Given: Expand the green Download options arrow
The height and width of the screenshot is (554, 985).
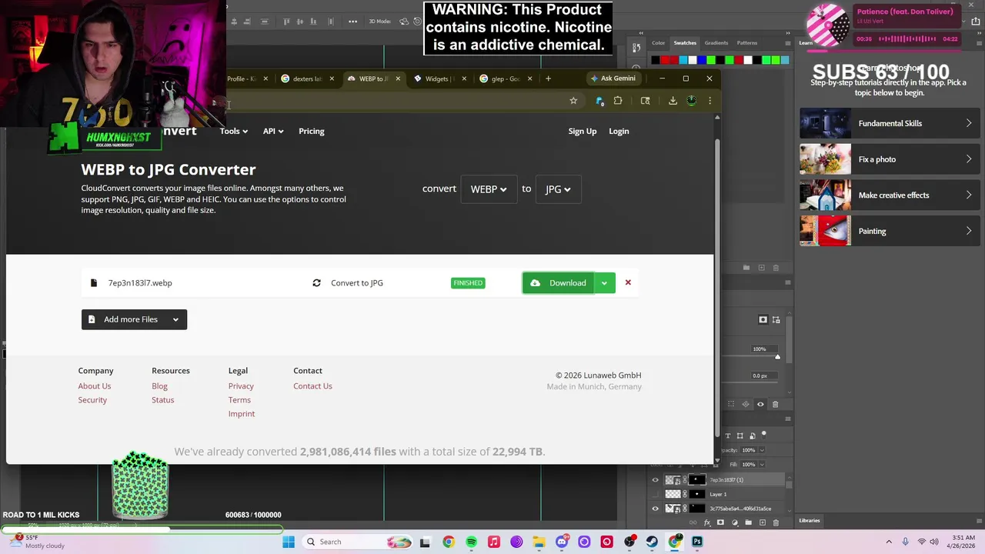Looking at the screenshot, I should pos(604,283).
